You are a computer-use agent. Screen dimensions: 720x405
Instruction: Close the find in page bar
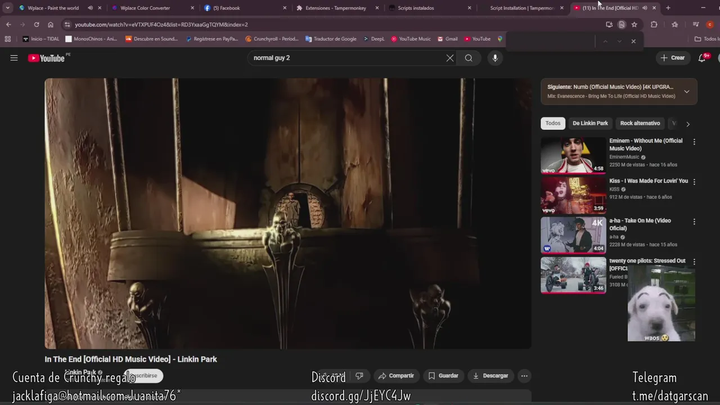633,41
